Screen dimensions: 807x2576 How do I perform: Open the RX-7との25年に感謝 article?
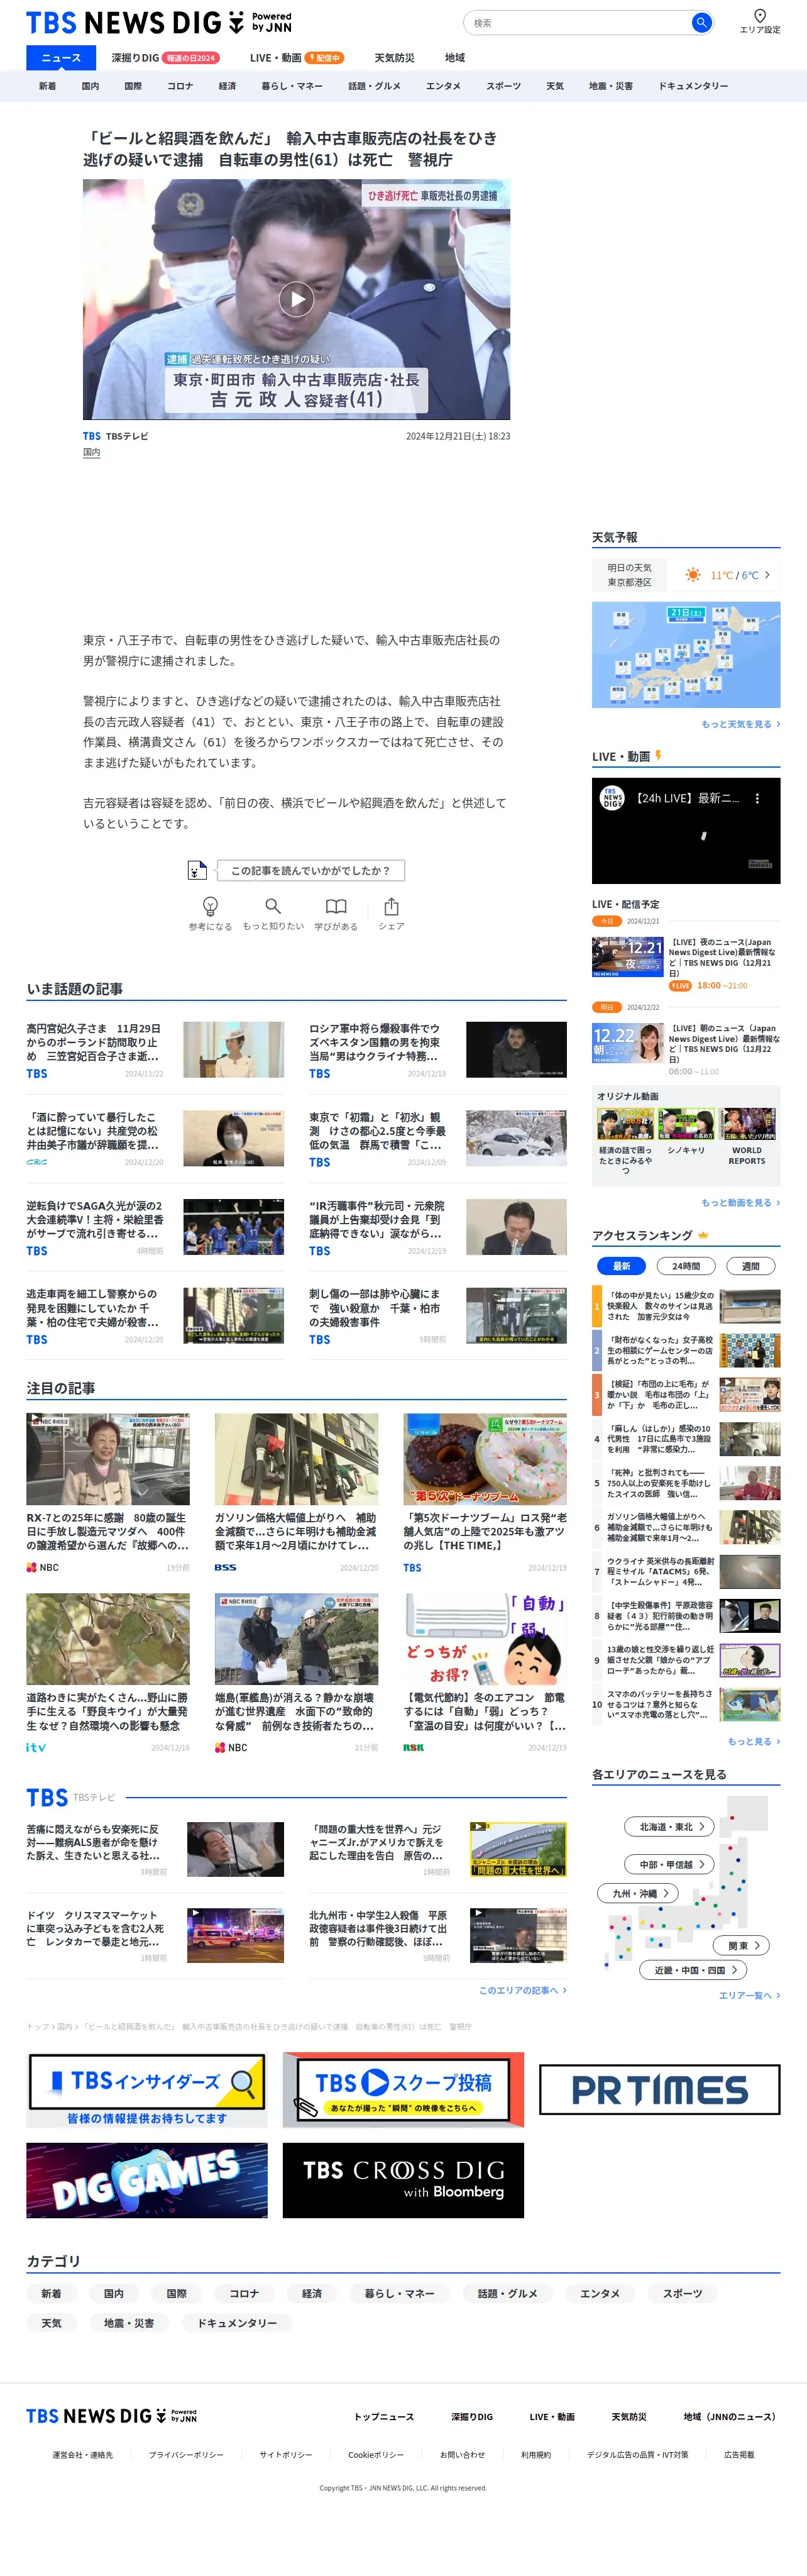click(x=108, y=1493)
